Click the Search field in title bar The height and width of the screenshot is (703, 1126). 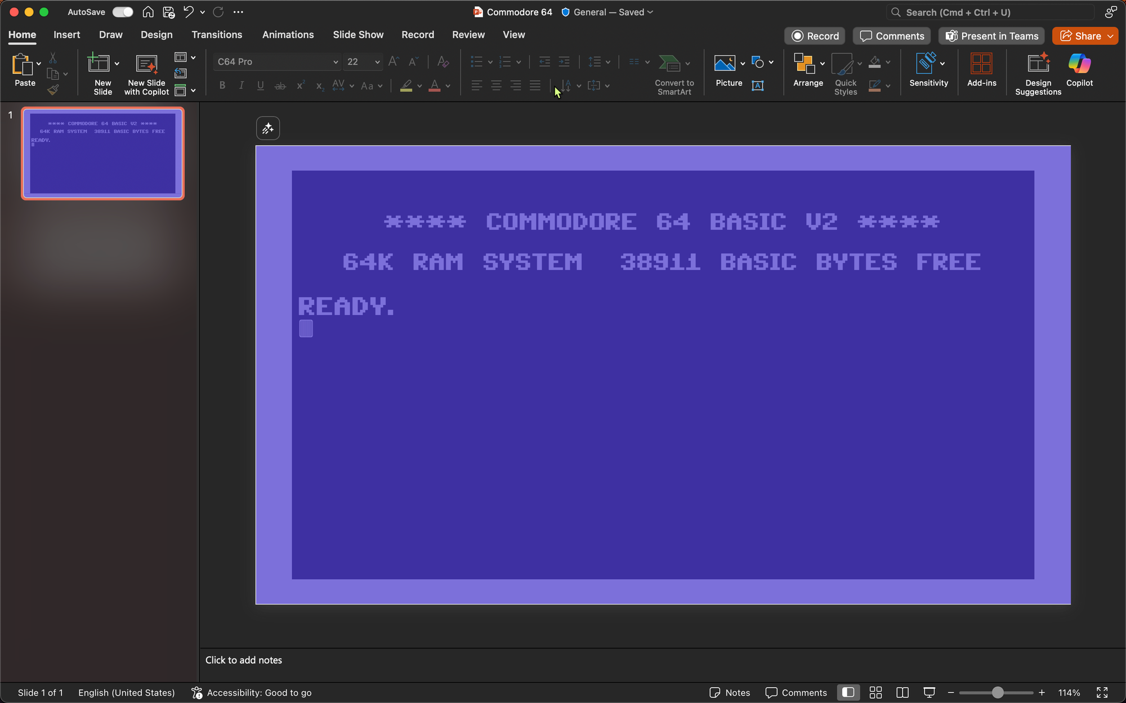[x=990, y=12]
